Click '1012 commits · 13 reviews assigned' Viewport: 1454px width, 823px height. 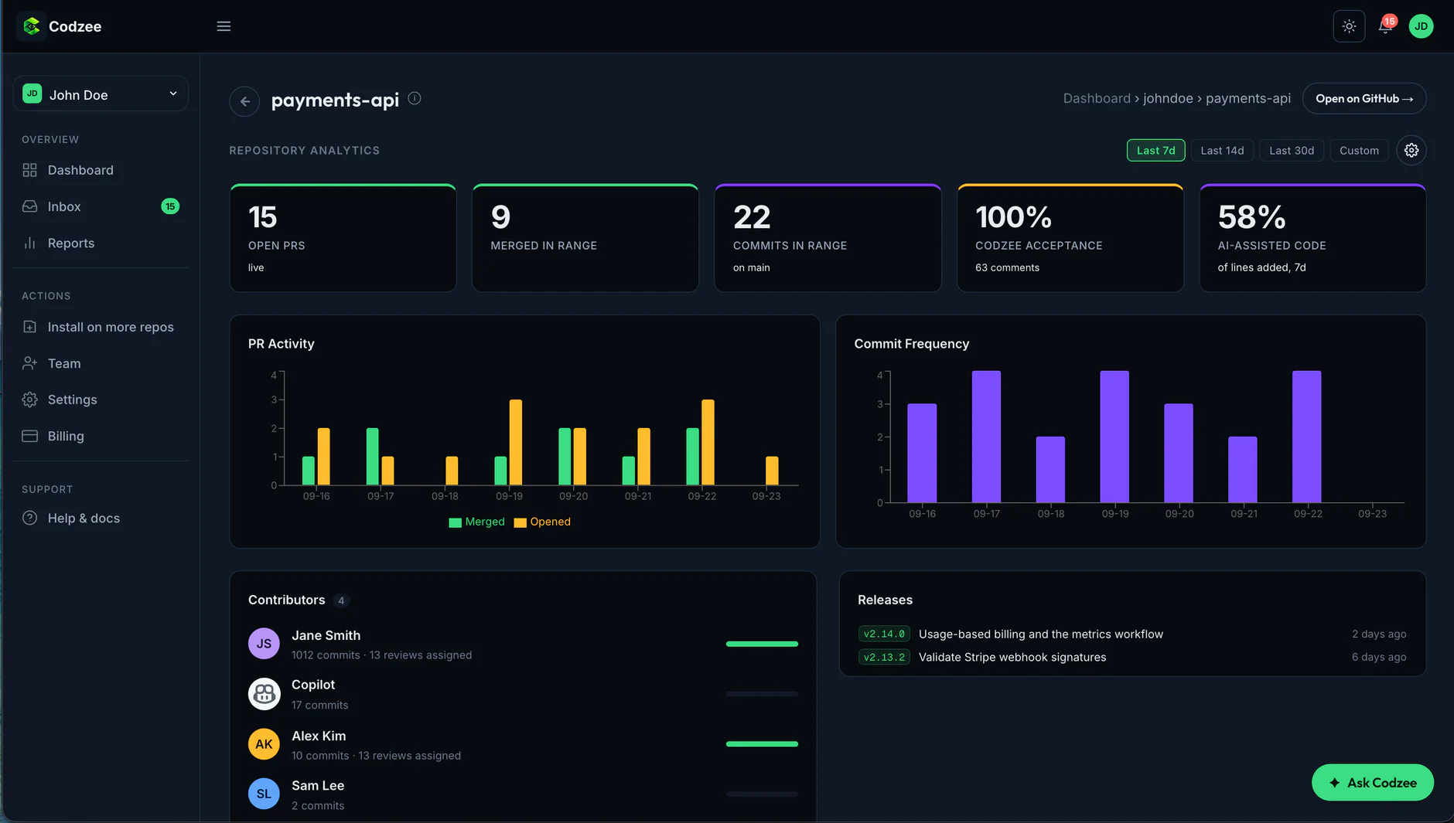coord(381,655)
